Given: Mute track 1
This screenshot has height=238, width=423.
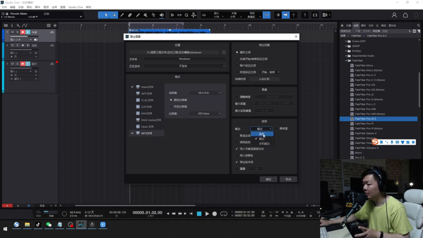Looking at the screenshot, I should point(12,32).
